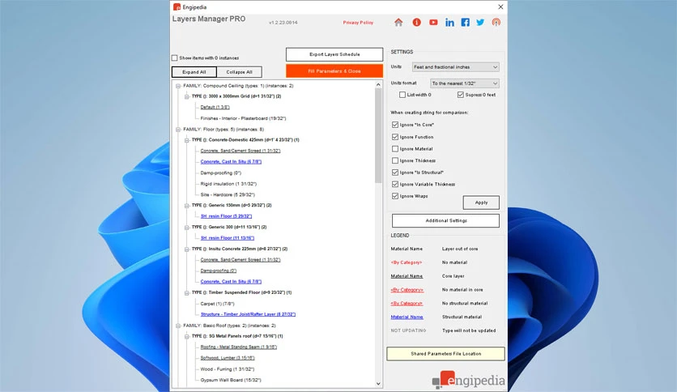Select Structure - Timber Joist/Rafter Layer

click(x=249, y=314)
